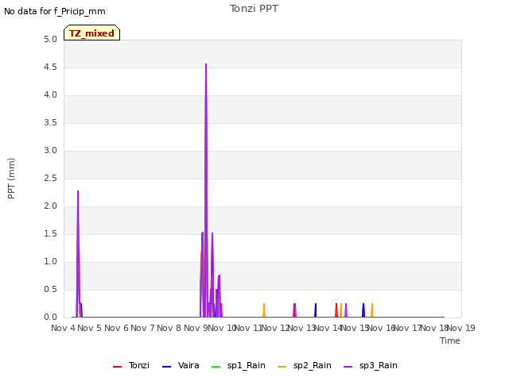Click the 2.5 y-axis tick value
The height and width of the screenshot is (381, 509).
click(50, 178)
